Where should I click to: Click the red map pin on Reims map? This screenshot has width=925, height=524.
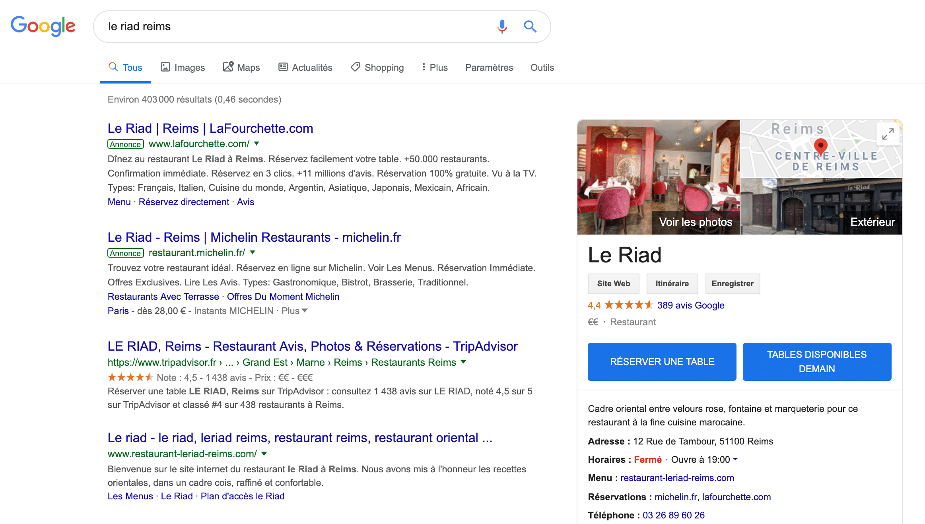pos(820,146)
